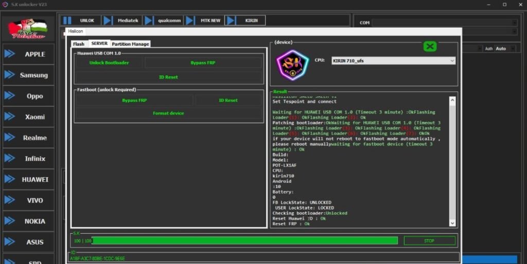This screenshot has width=527, height=264.
Task: Open the VIVO brand section
Action: 28,200
